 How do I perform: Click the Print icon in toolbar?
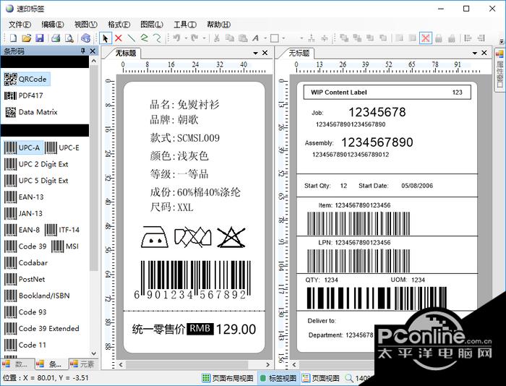[56, 38]
